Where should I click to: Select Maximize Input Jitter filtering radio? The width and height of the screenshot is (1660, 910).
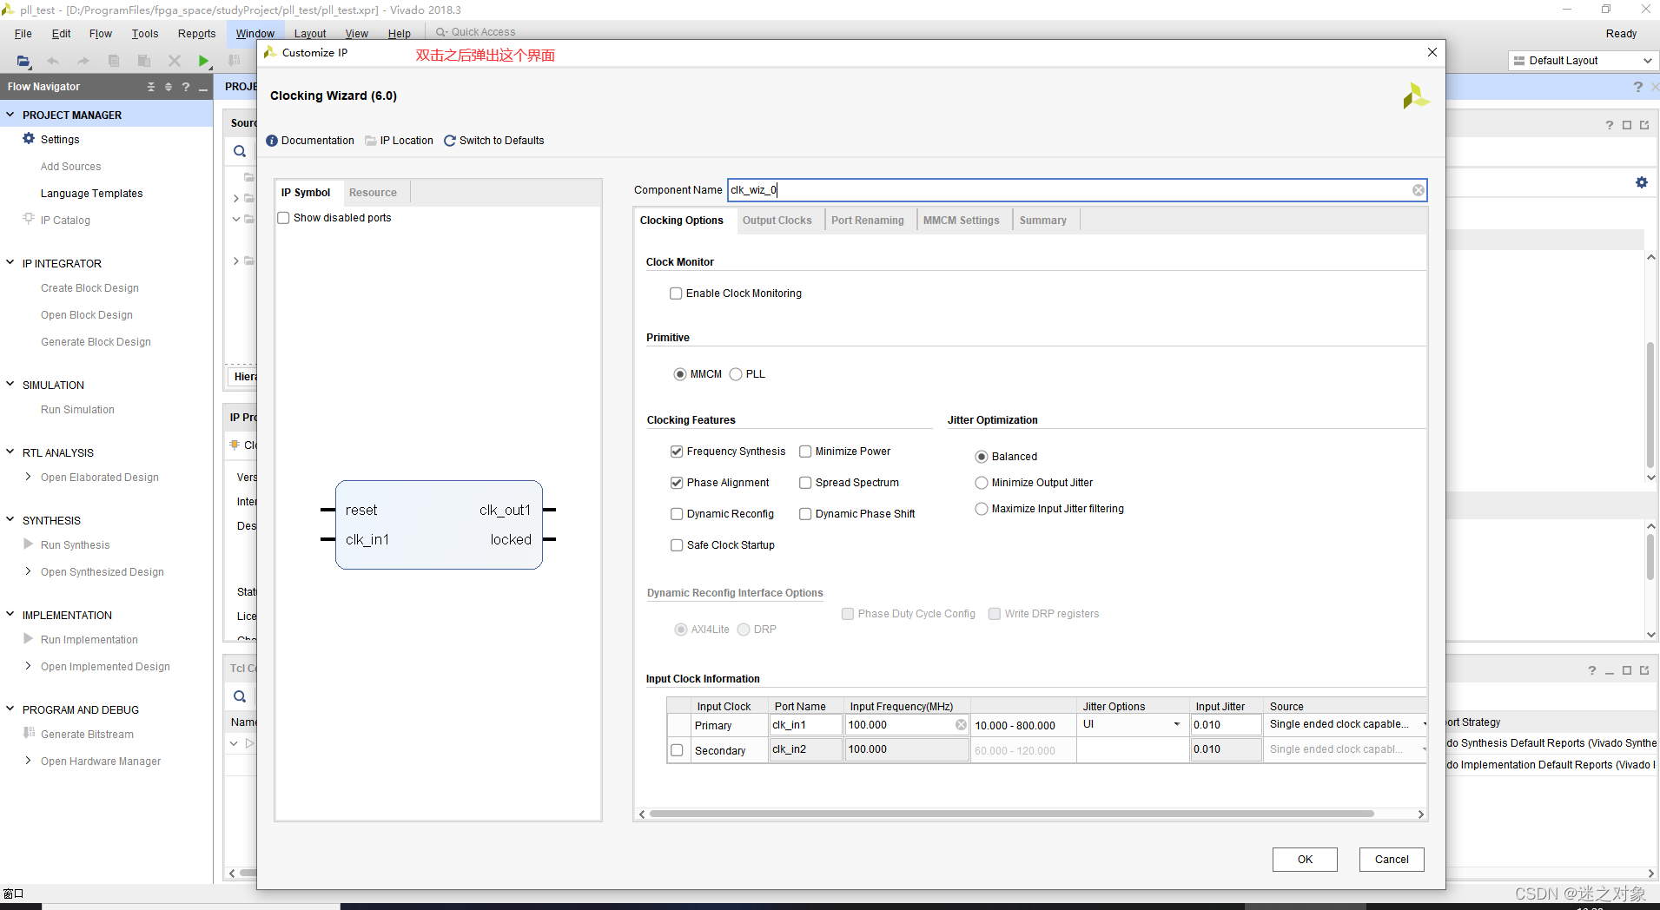(x=982, y=509)
